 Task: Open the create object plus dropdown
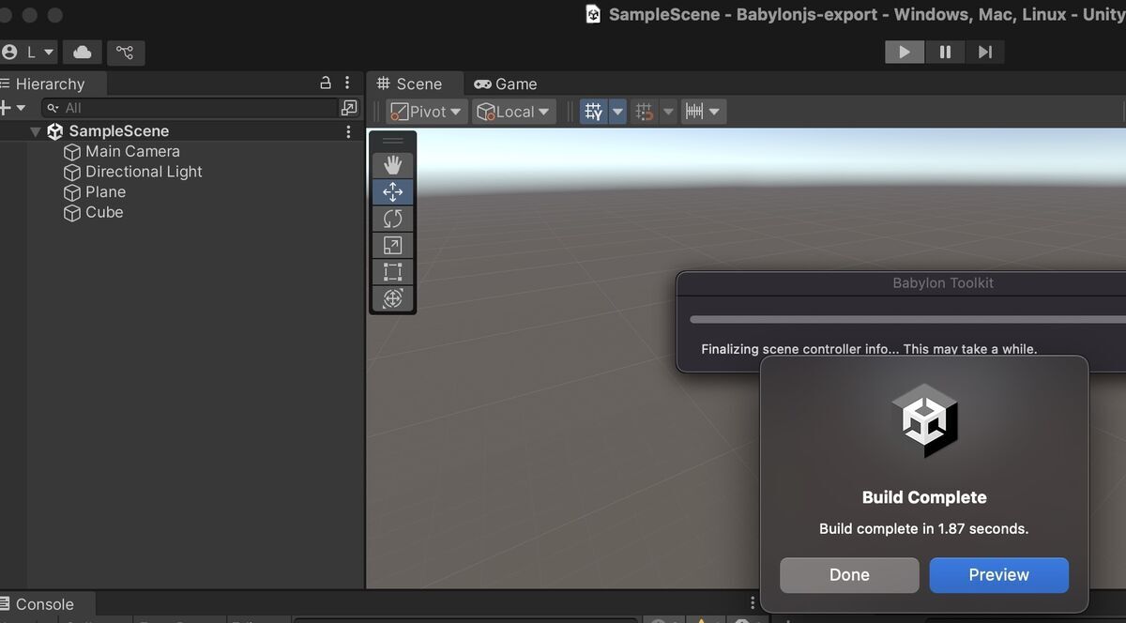[x=12, y=108]
